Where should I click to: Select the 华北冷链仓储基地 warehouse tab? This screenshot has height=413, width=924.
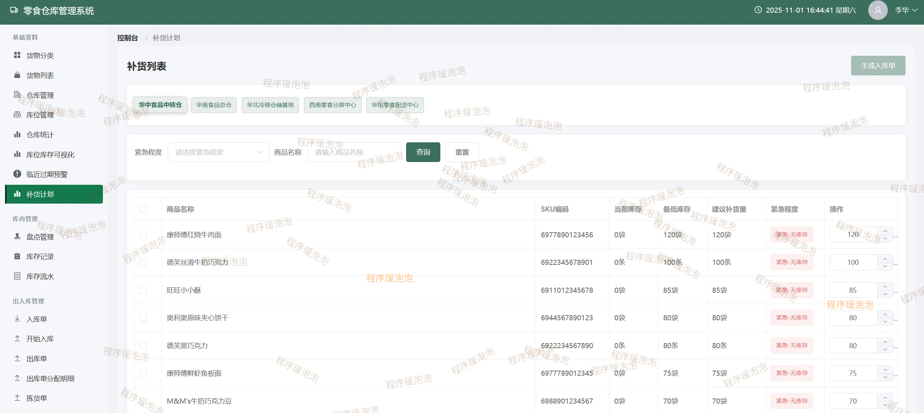270,105
